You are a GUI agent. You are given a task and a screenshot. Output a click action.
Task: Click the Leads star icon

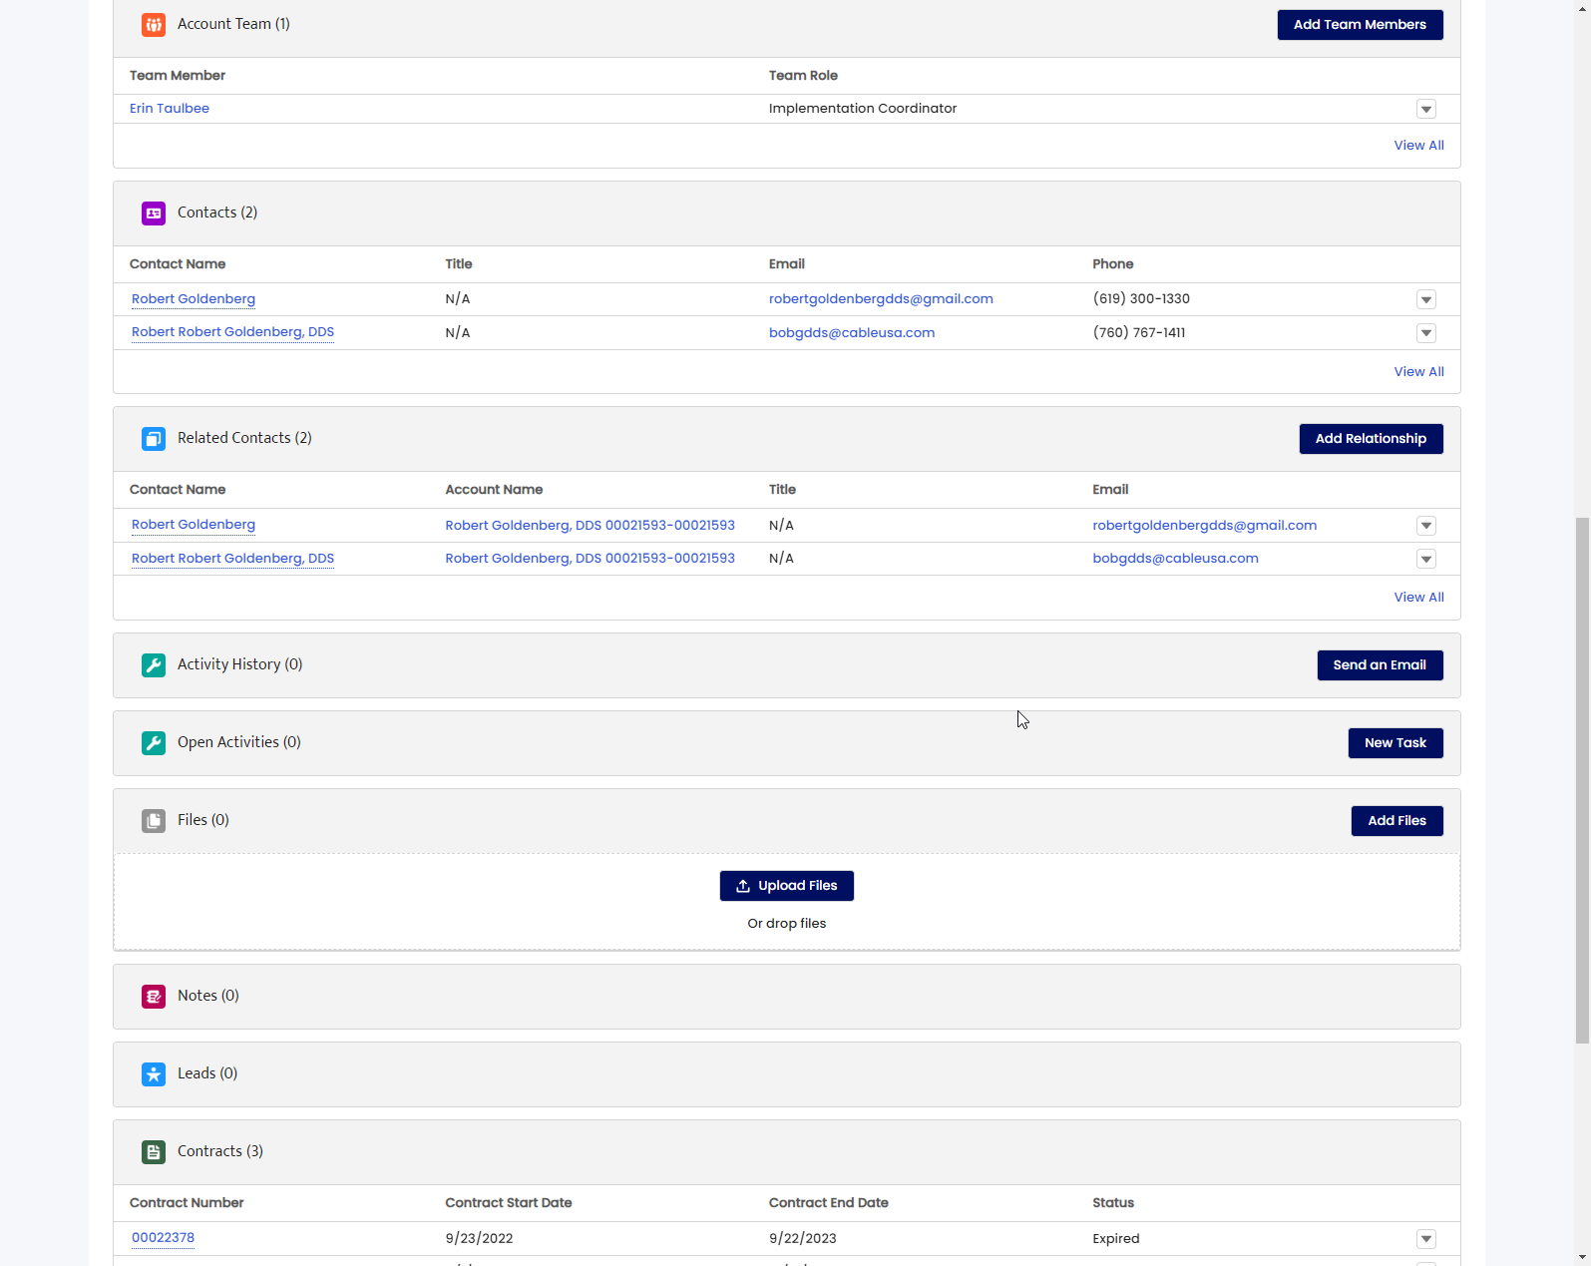(x=154, y=1074)
